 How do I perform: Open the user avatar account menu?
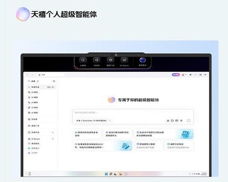coord(184,75)
